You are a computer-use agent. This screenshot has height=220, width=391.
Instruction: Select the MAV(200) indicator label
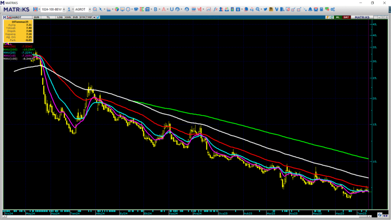coord(10,49)
